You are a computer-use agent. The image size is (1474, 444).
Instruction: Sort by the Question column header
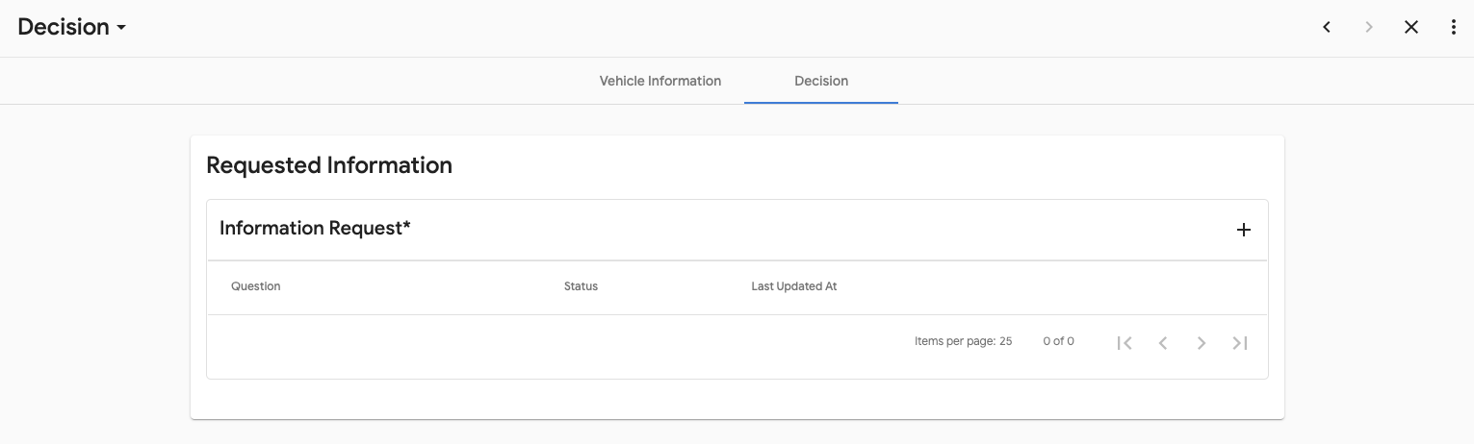(256, 286)
